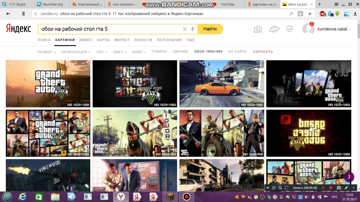Viewport: 360px width, 202px height.
Task: Open the Vinewood gunfire wallpaper thumbnail
Action: [48, 175]
